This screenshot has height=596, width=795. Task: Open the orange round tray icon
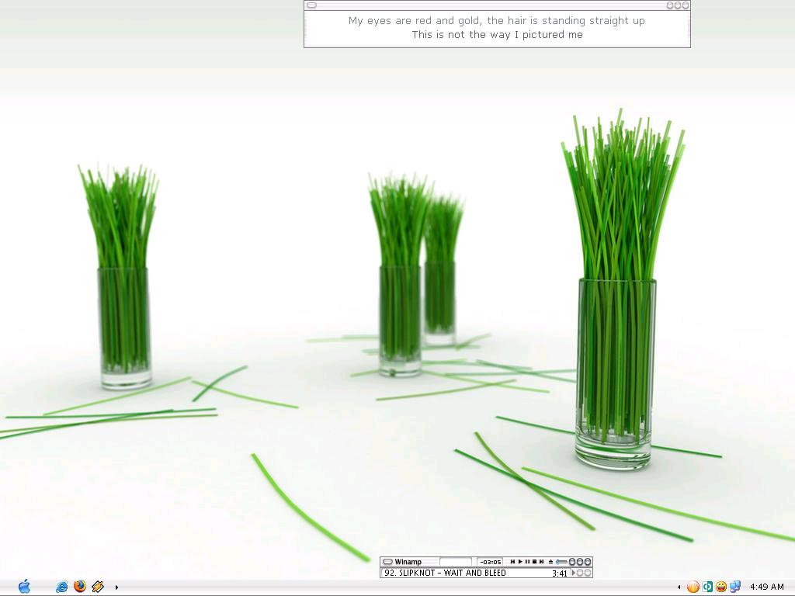[x=693, y=587]
